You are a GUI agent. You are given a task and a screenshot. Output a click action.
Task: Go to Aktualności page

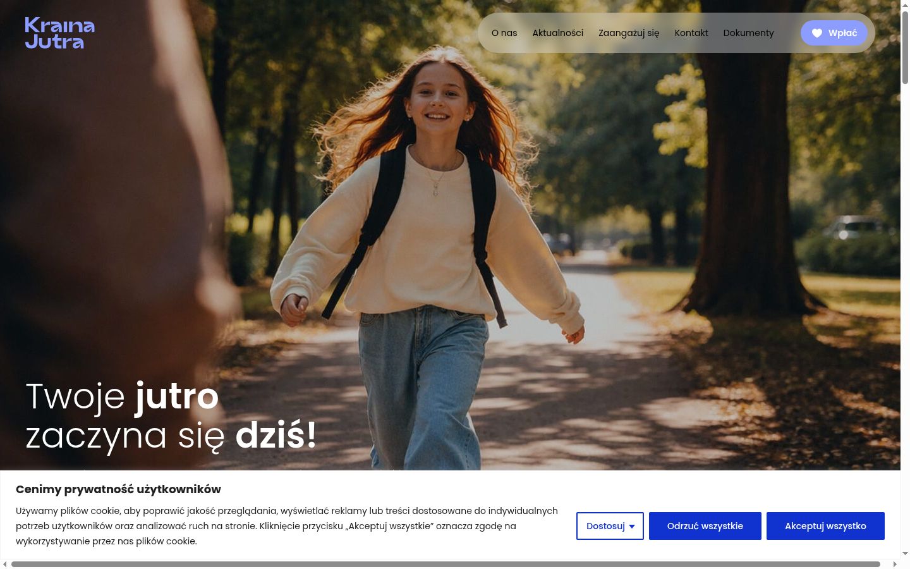pos(557,33)
